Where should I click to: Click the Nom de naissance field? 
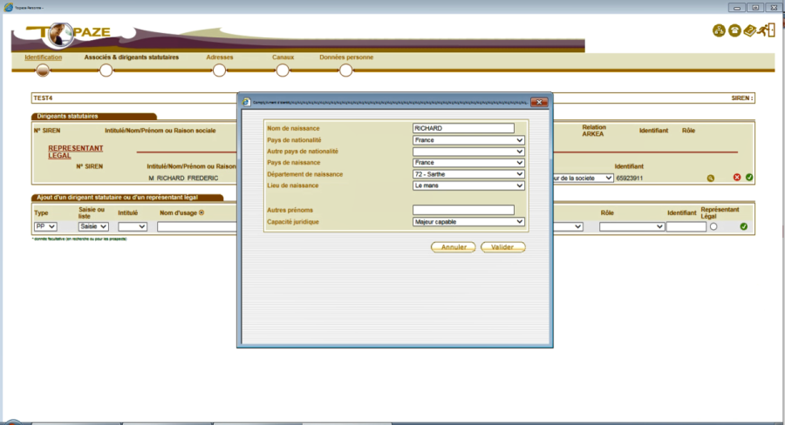click(x=463, y=128)
